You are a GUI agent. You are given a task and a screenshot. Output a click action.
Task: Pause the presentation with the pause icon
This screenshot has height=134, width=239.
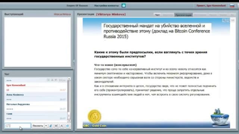[x=233, y=20]
